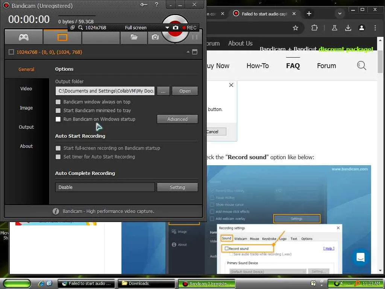The width and height of the screenshot is (385, 289).
Task: Click the camera screenshot icon in Bandicam tabs
Action: pyautogui.click(x=155, y=37)
